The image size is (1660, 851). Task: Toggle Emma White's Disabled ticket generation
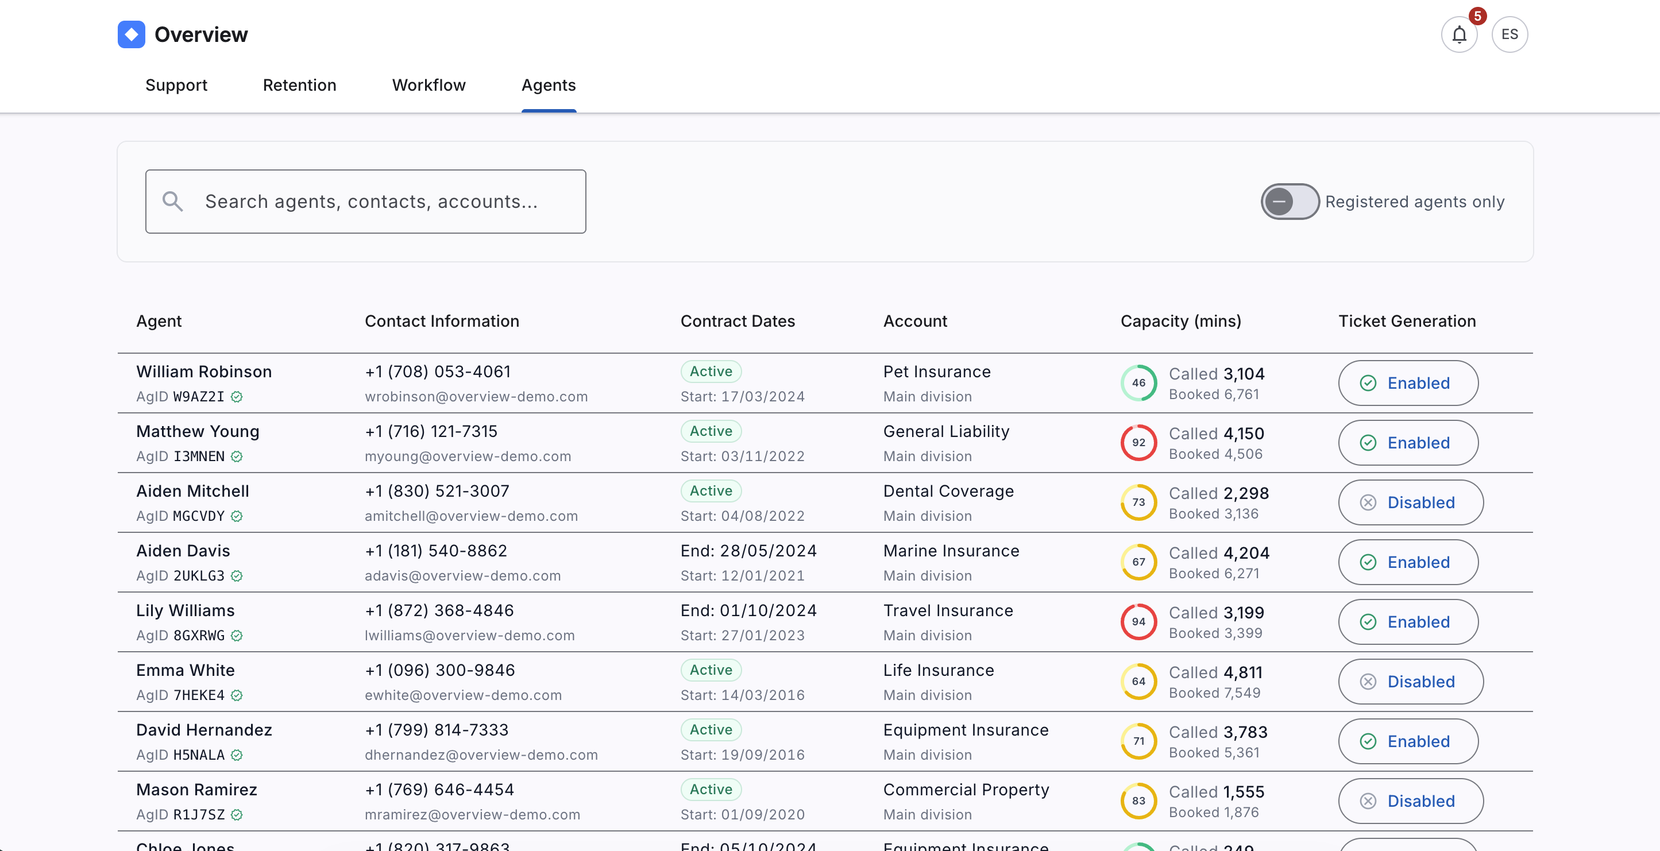click(x=1410, y=682)
